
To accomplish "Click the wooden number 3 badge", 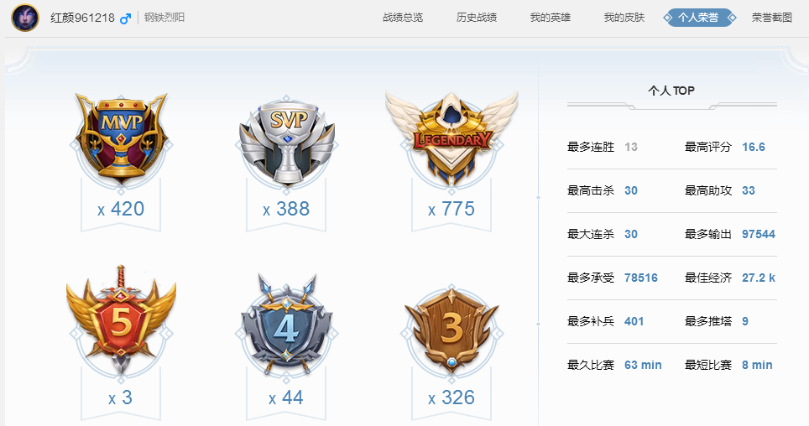I will click(x=451, y=329).
